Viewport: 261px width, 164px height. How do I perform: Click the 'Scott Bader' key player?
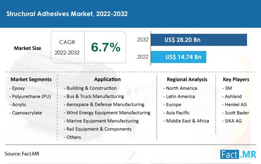coord(237,113)
